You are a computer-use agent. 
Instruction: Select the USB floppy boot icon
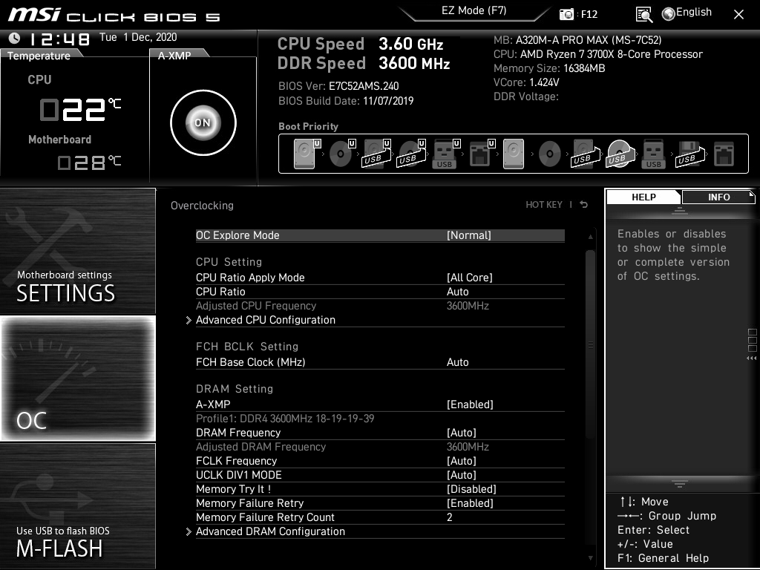(x=689, y=154)
